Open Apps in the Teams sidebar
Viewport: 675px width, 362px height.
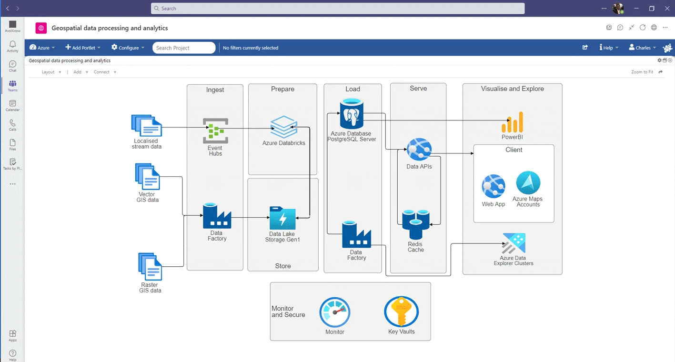[x=12, y=336]
